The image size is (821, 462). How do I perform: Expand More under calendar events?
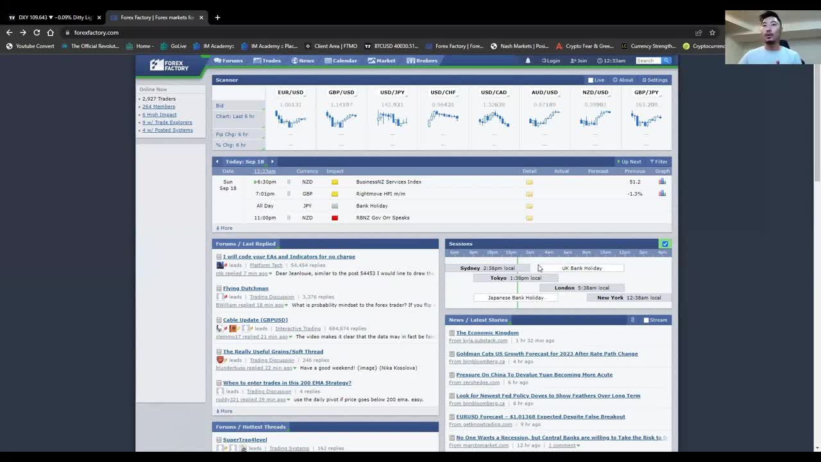tap(224, 228)
